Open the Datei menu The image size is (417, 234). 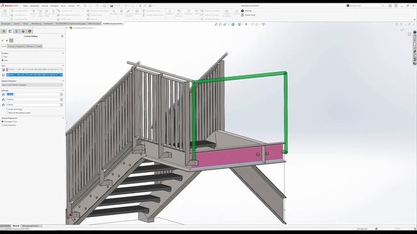tap(25, 6)
